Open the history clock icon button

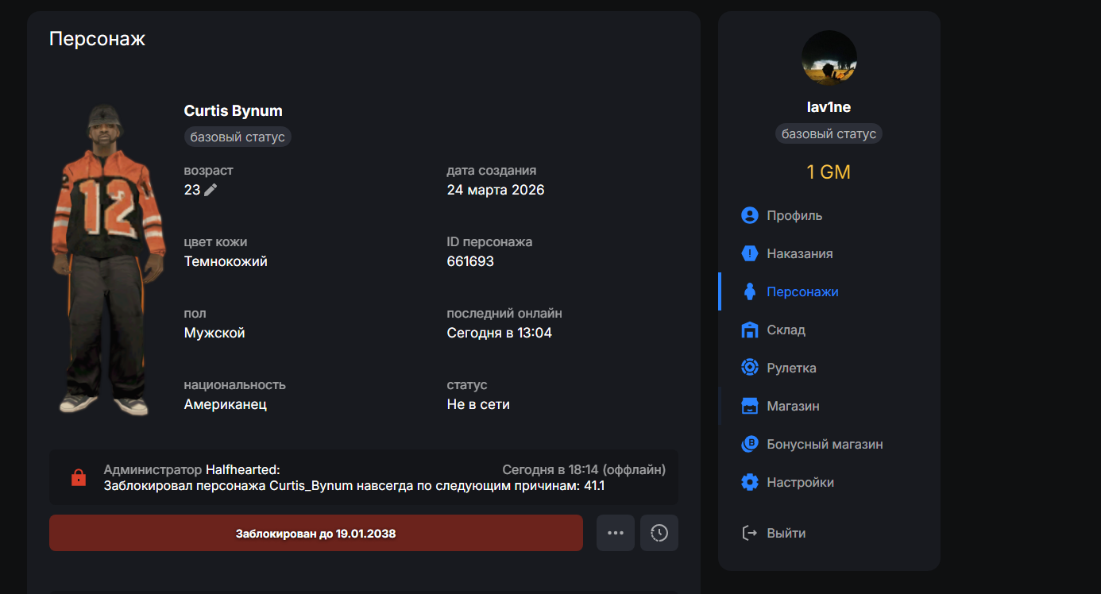[x=659, y=533]
